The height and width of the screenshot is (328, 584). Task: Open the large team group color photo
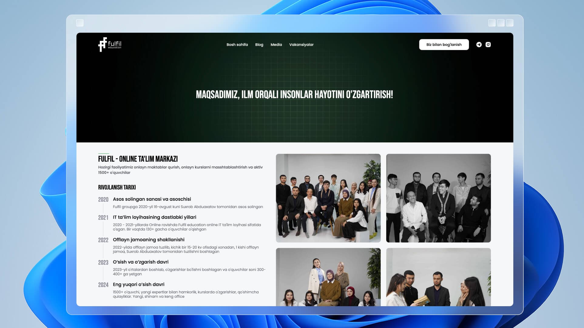coord(328,198)
